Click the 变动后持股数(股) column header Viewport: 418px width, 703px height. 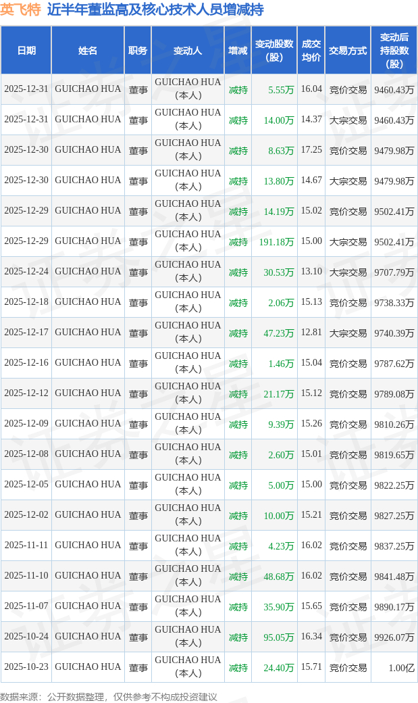click(394, 51)
